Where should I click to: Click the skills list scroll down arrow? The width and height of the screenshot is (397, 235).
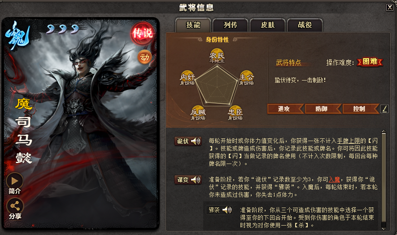coord(384,228)
